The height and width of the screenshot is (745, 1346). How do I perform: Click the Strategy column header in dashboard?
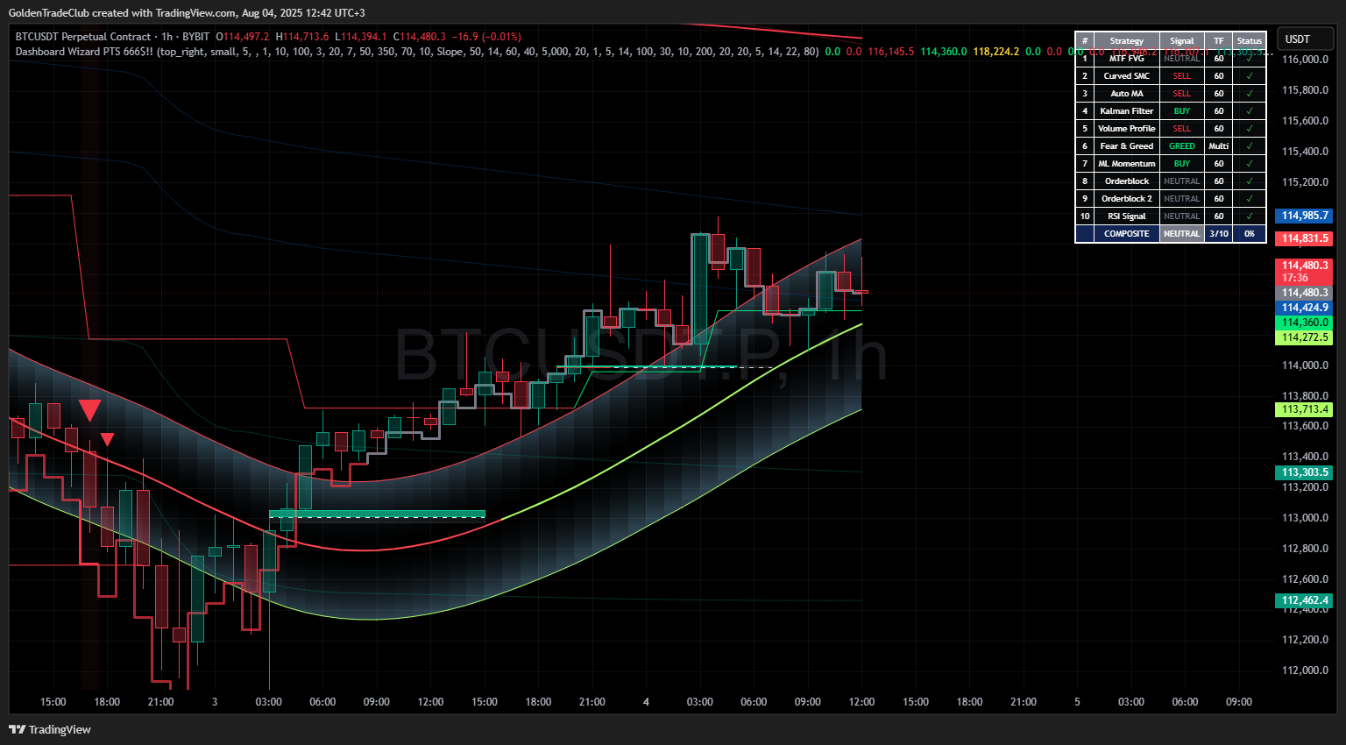tap(1127, 41)
